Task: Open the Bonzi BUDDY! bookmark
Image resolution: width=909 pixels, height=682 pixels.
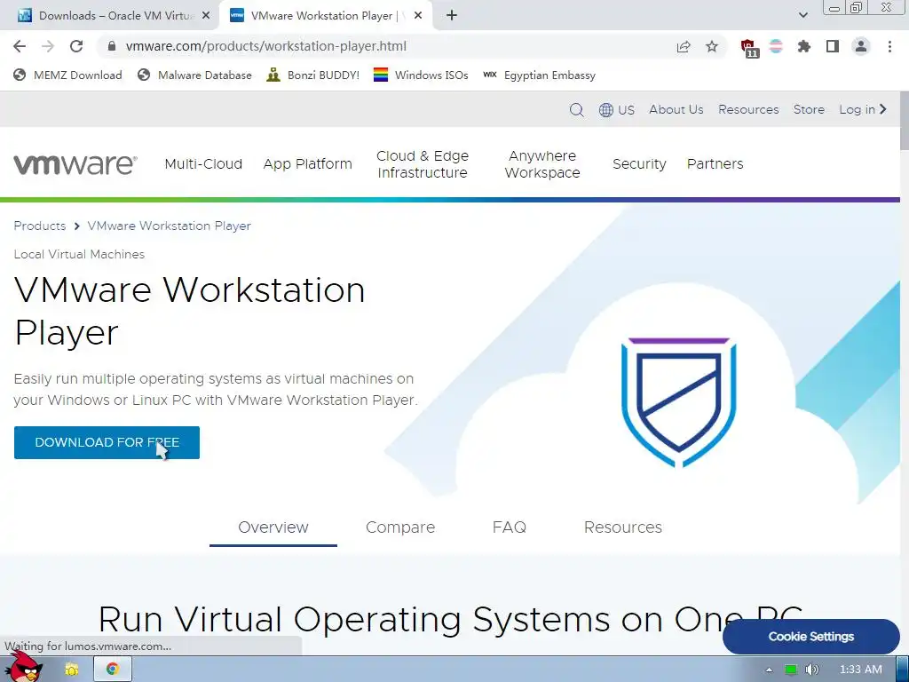Action: [x=313, y=75]
